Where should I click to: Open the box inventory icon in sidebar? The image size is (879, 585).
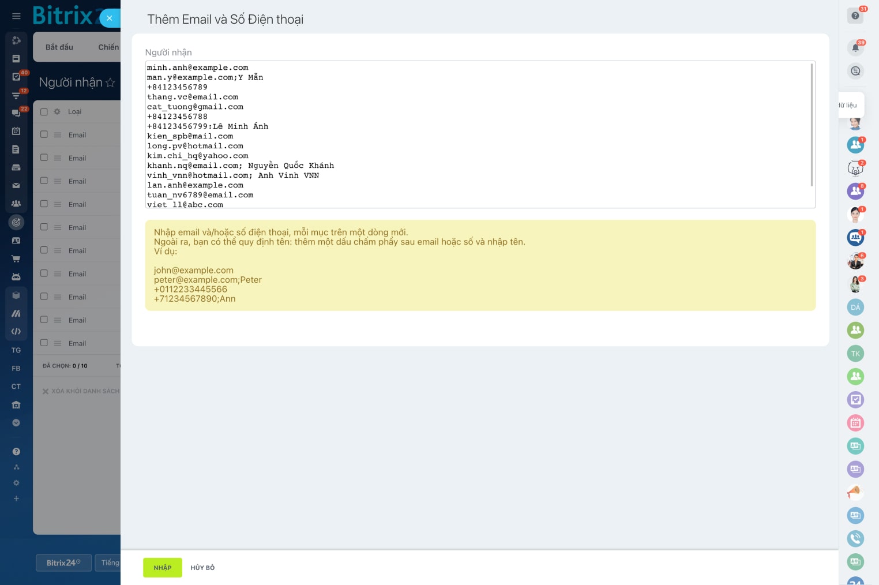click(16, 295)
